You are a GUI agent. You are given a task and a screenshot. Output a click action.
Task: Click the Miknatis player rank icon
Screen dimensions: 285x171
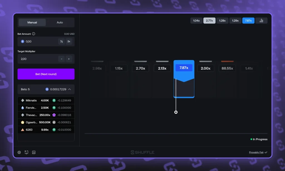(23, 100)
